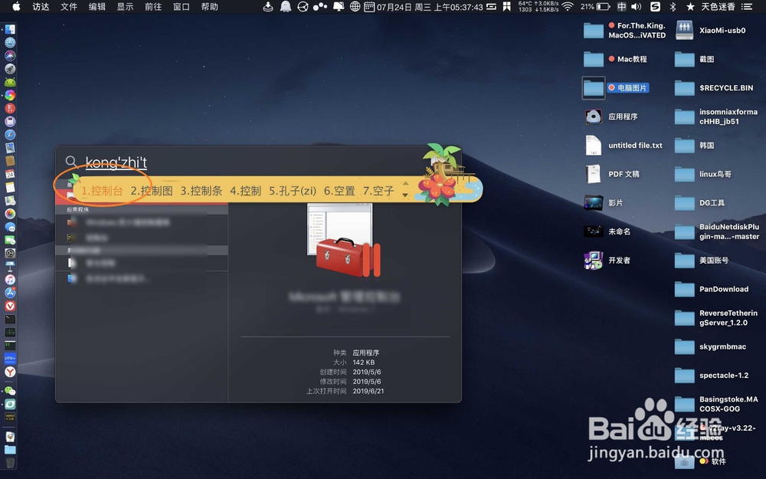Open WeChat in the Dock
This screenshot has height=479, width=766.
(10, 391)
